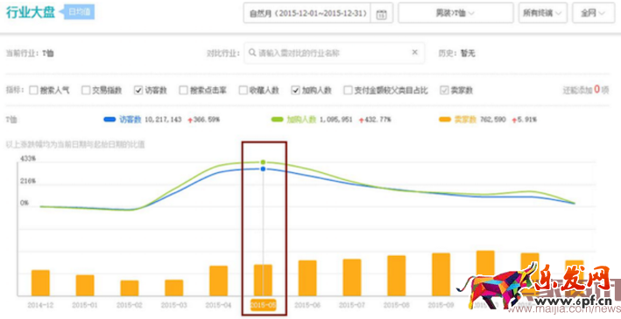
Task: Open the 所有终端 dropdown
Action: click(x=542, y=13)
